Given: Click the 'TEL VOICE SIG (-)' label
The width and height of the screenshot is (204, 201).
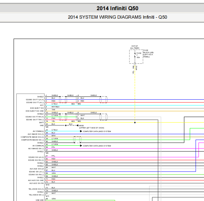Looking at the screenshot, I should 36,195.
